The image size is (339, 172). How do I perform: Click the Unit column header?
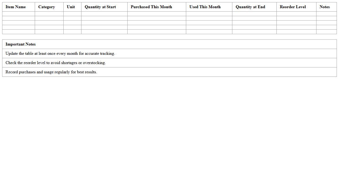coord(71,7)
